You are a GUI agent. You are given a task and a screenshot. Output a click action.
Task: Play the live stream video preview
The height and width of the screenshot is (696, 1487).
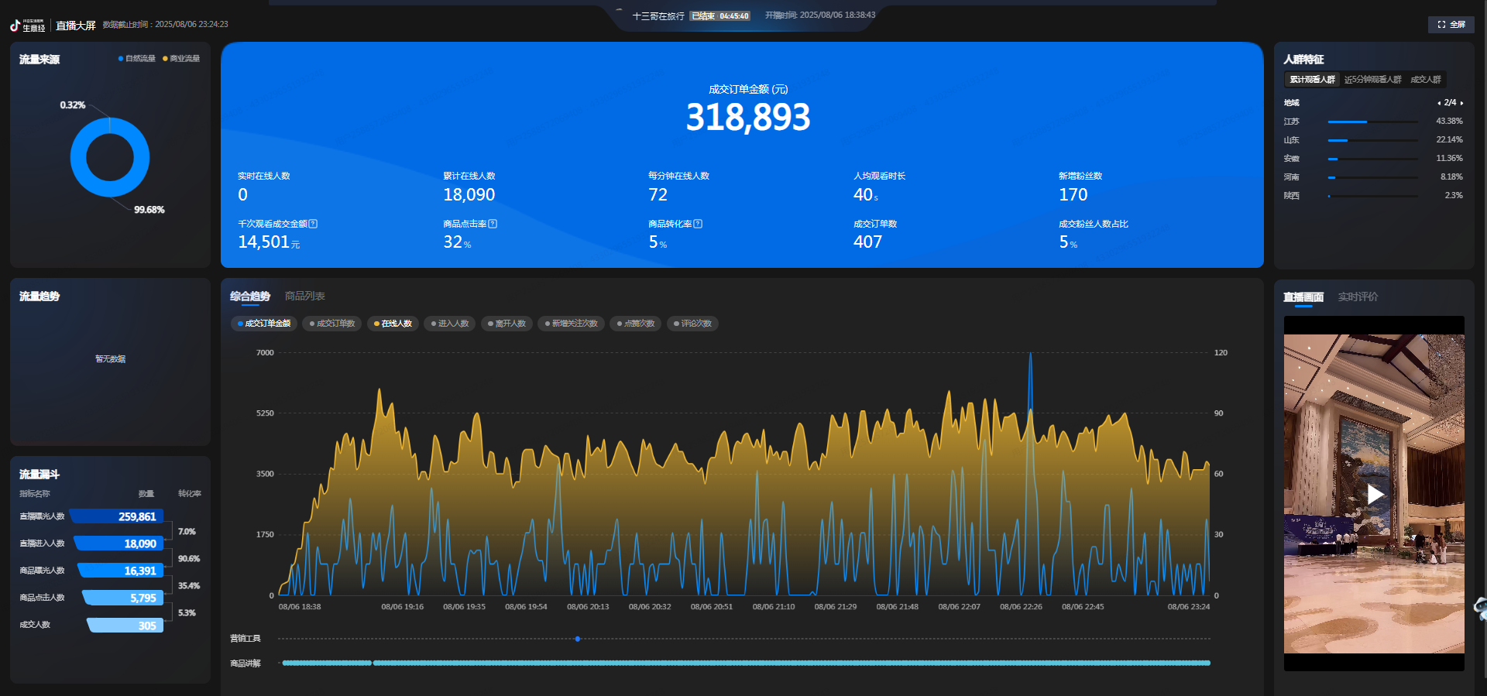coord(1374,494)
